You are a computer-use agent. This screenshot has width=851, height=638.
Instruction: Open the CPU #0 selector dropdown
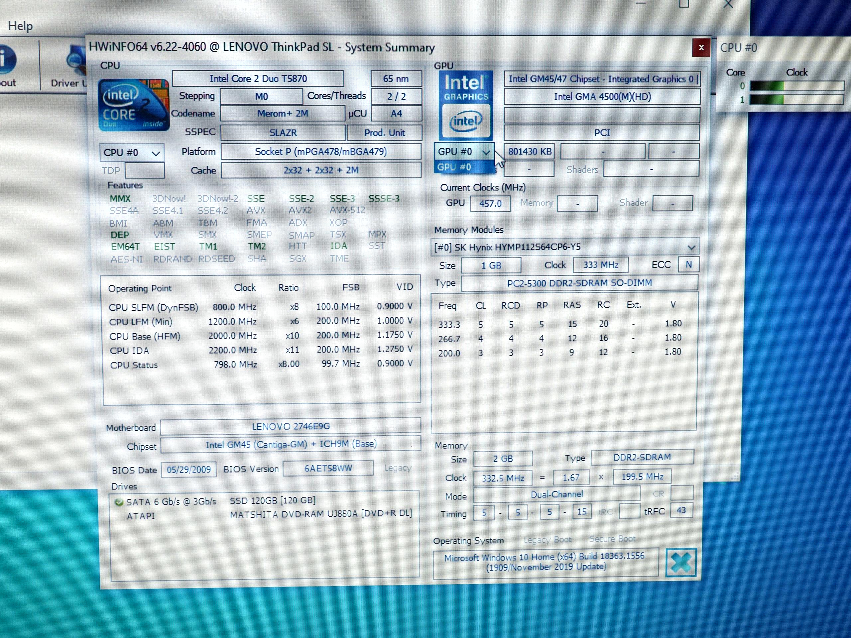pos(132,153)
